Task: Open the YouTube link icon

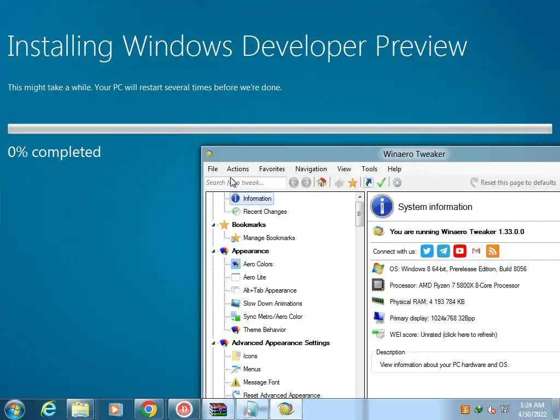Action: 459,251
